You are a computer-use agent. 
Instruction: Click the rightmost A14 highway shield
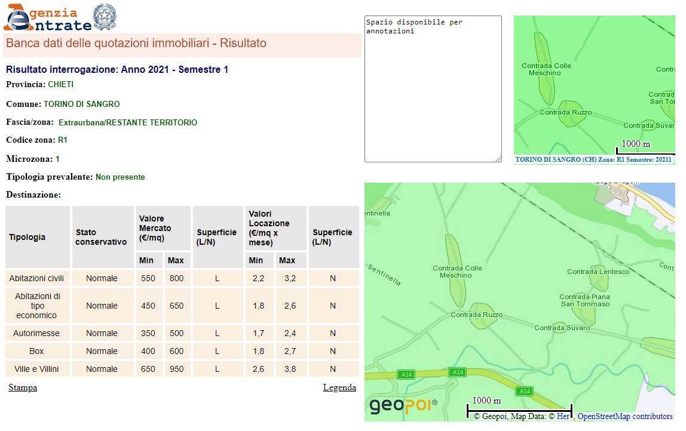click(x=524, y=392)
